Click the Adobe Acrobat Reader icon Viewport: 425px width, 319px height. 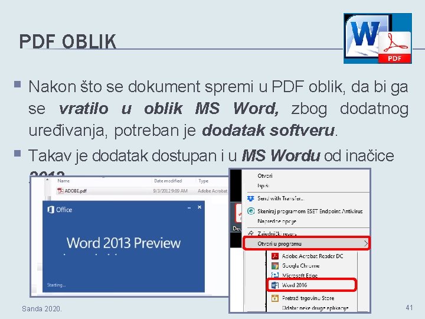pos(275,256)
